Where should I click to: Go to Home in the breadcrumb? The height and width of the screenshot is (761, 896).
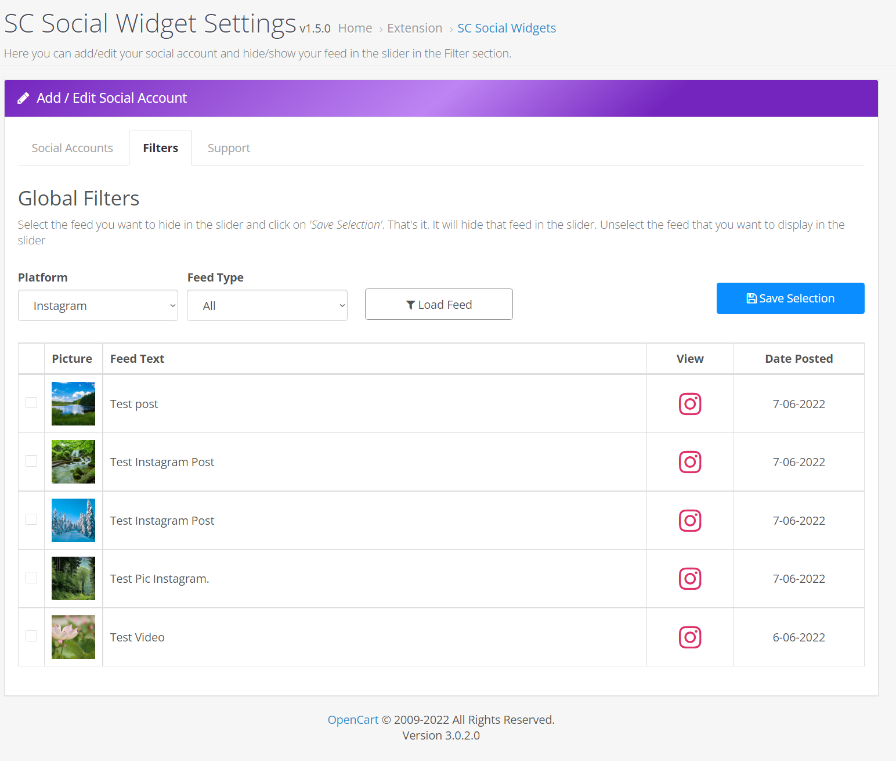point(355,28)
